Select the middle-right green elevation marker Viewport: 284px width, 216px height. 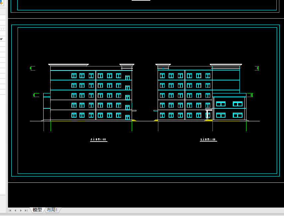tap(250, 95)
